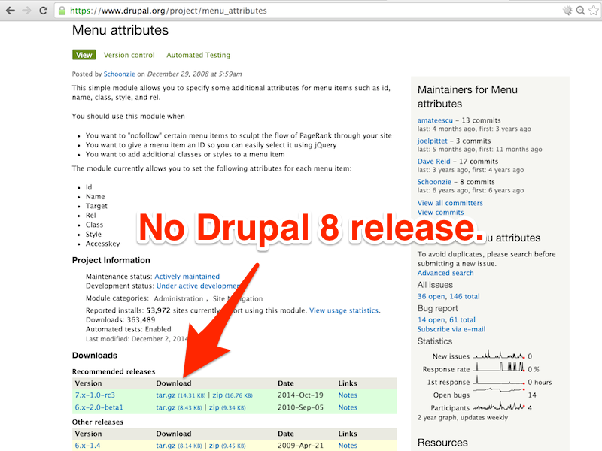
Task: Select the green View tab
Action: pos(84,55)
